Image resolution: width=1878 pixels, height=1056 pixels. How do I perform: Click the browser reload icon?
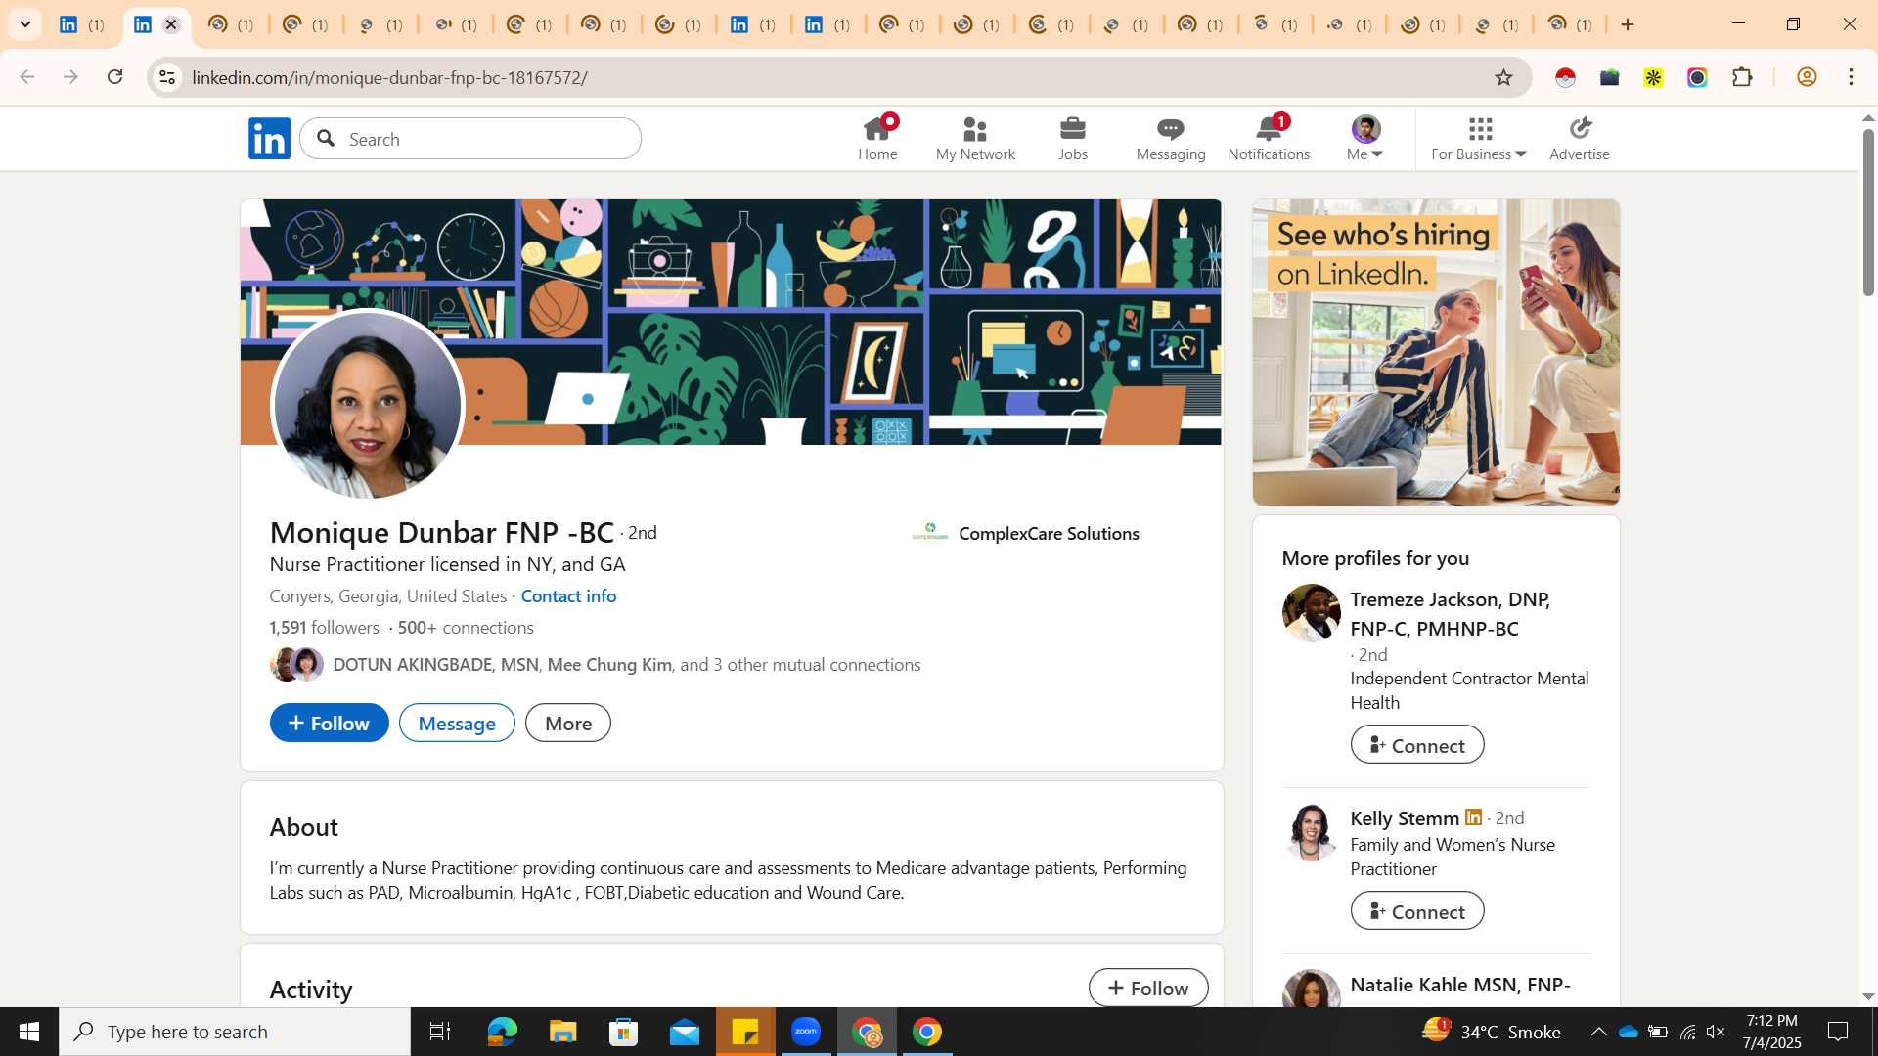point(114,77)
